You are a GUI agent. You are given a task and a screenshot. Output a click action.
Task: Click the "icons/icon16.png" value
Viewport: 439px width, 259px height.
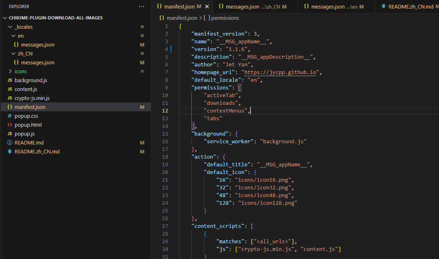263,180
